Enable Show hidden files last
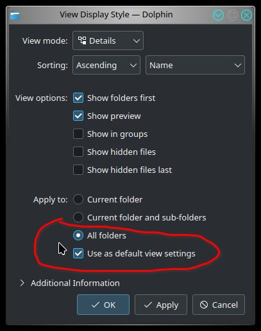The image size is (261, 331). [78, 170]
